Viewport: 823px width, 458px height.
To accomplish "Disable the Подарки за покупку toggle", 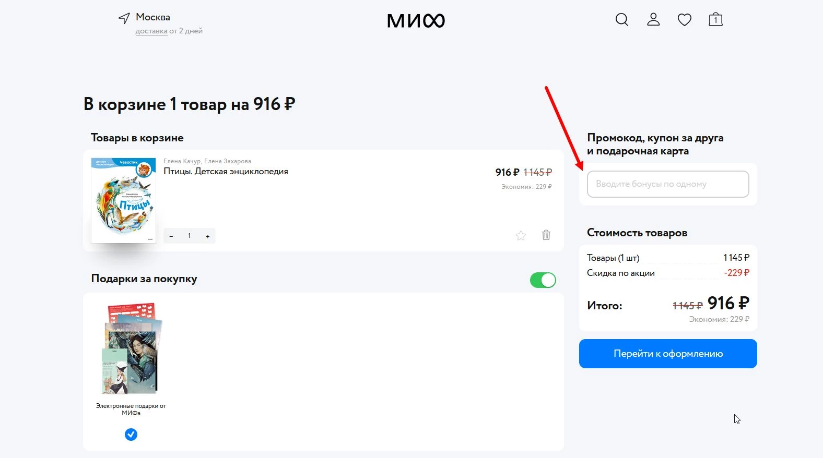I will click(543, 280).
